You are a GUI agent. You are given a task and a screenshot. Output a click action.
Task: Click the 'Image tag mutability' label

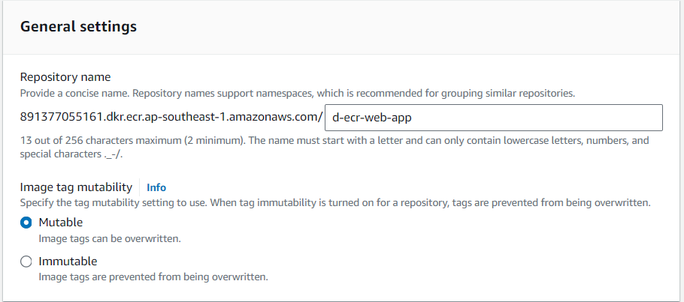click(76, 187)
